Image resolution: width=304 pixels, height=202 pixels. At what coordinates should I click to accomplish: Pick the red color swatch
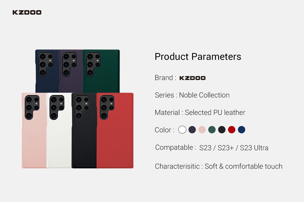coord(232,130)
